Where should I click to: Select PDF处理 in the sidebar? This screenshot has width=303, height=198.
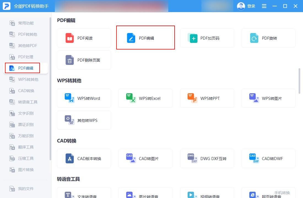pos(26,57)
